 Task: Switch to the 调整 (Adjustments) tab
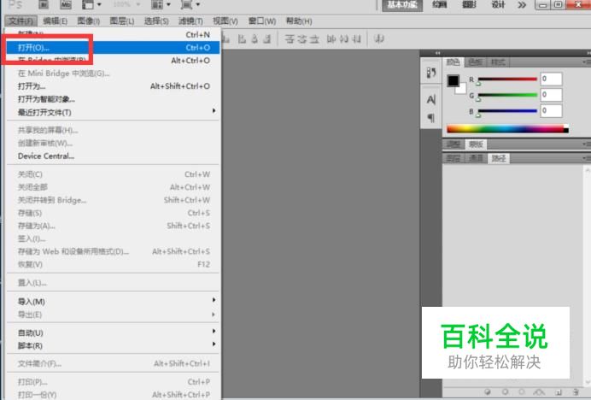pyautogui.click(x=453, y=144)
